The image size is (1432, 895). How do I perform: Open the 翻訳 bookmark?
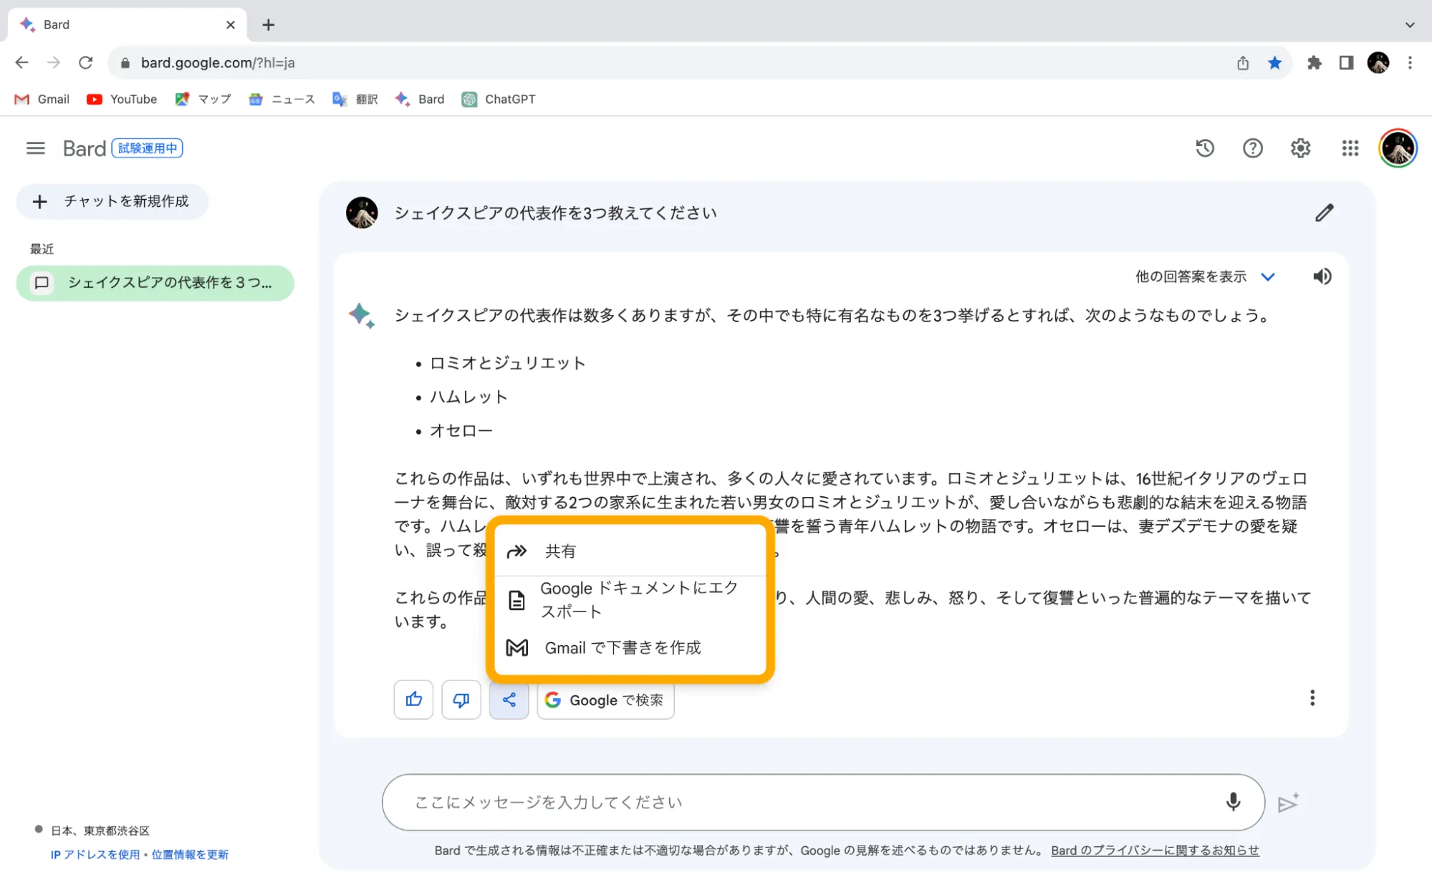[x=355, y=100]
